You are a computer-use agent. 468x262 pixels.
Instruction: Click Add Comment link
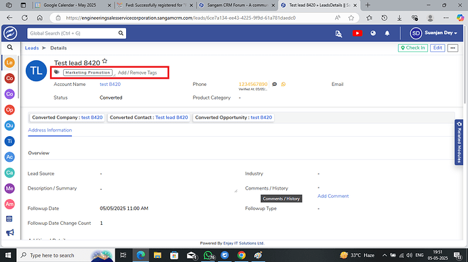point(333,196)
